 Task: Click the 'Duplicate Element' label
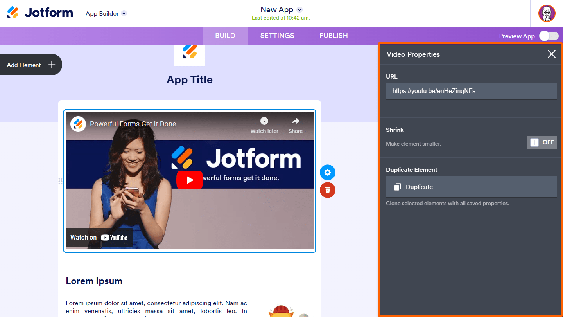pos(412,170)
